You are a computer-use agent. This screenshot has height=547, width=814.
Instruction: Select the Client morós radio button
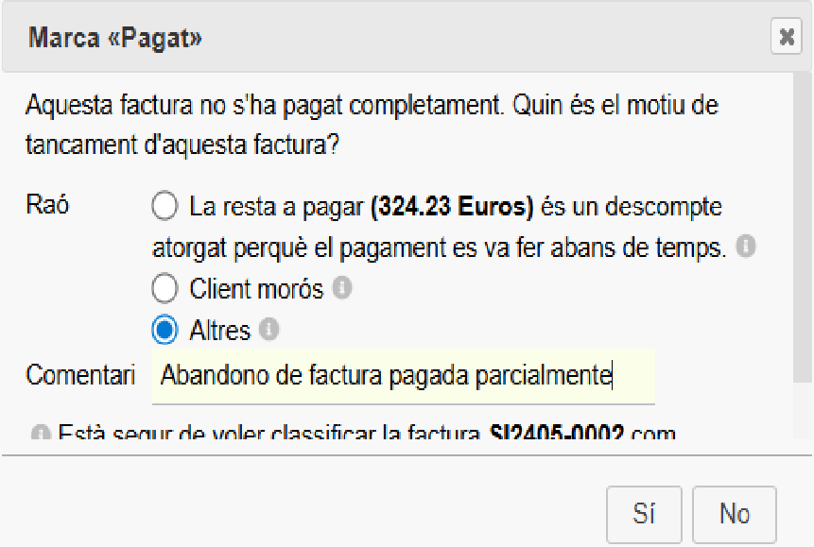[x=165, y=288]
